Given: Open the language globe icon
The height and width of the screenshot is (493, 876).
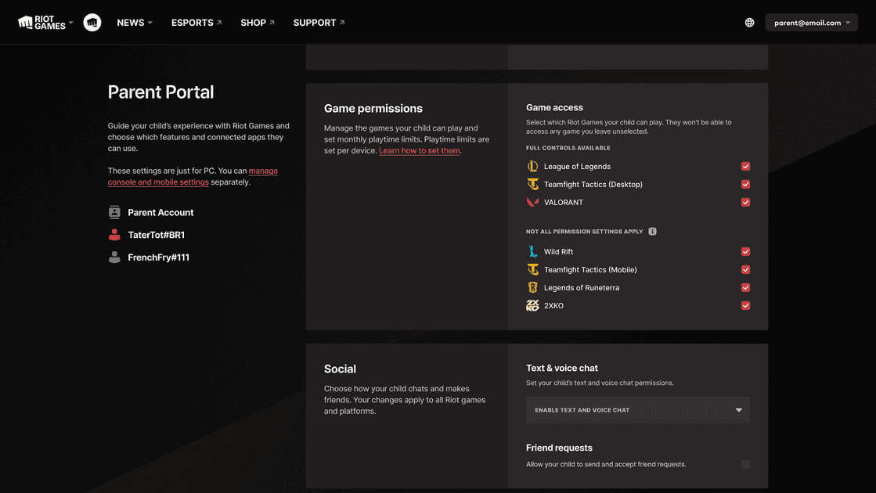Looking at the screenshot, I should pyautogui.click(x=749, y=23).
